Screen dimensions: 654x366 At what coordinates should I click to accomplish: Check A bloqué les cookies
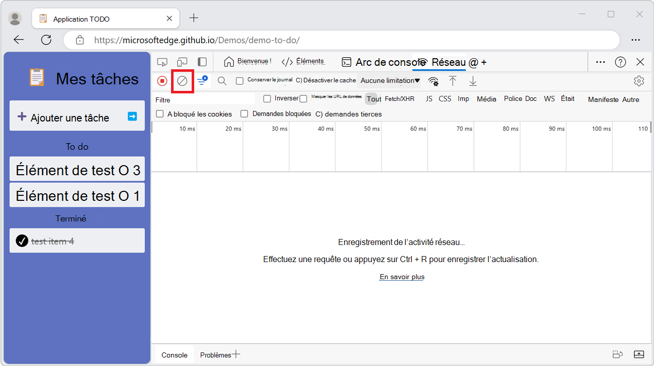tap(160, 114)
